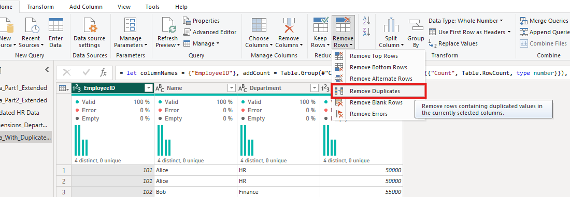Select Remove Bottom Rows menu item
Image resolution: width=570 pixels, height=197 pixels.
pyautogui.click(x=378, y=67)
